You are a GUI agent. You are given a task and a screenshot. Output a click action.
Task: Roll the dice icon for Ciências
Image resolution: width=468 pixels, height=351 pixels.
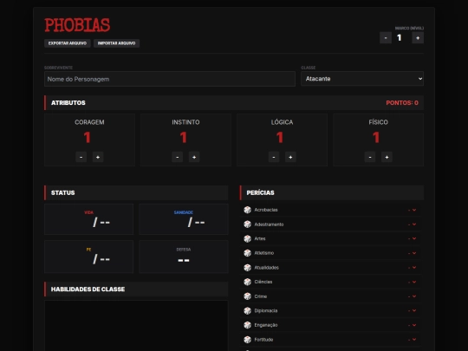pos(247,282)
